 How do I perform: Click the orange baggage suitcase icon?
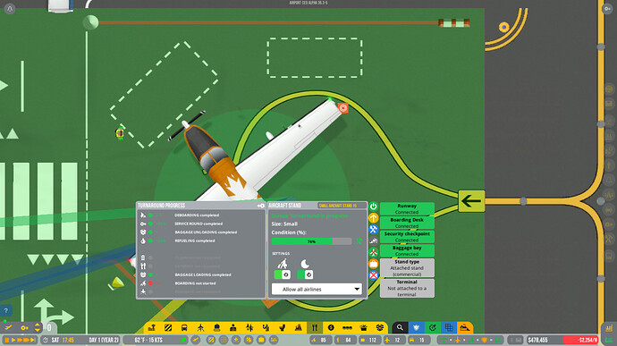point(373,264)
